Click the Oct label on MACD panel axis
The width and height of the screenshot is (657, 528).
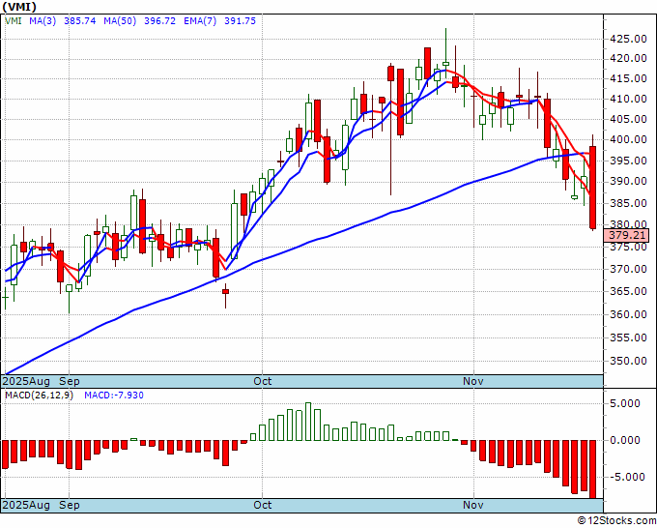point(263,505)
